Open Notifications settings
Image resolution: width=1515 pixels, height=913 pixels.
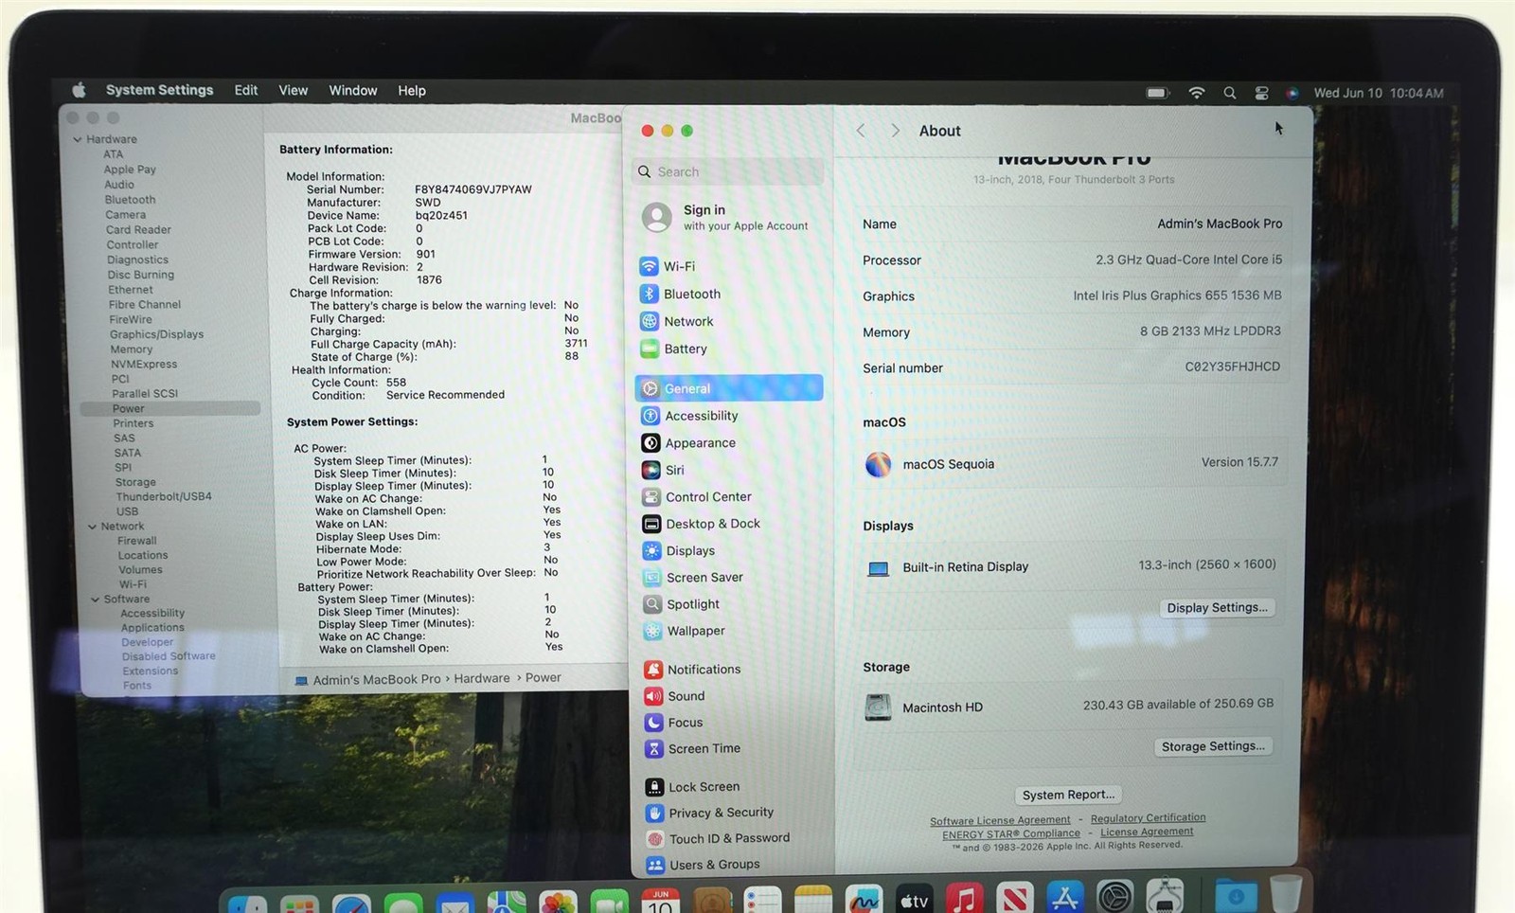693,670
